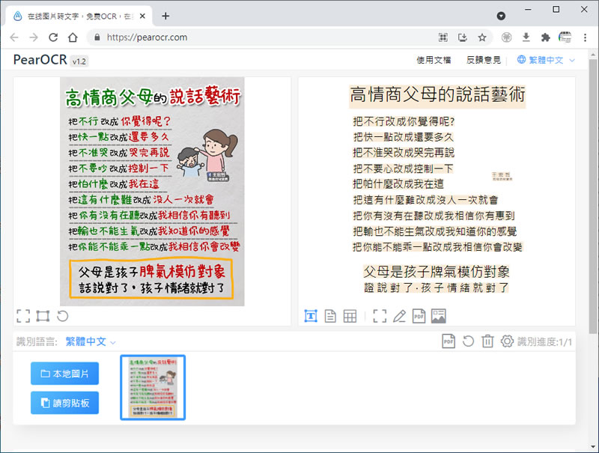Switch to text-overlay result view icon
The width and height of the screenshot is (599, 453).
(311, 316)
